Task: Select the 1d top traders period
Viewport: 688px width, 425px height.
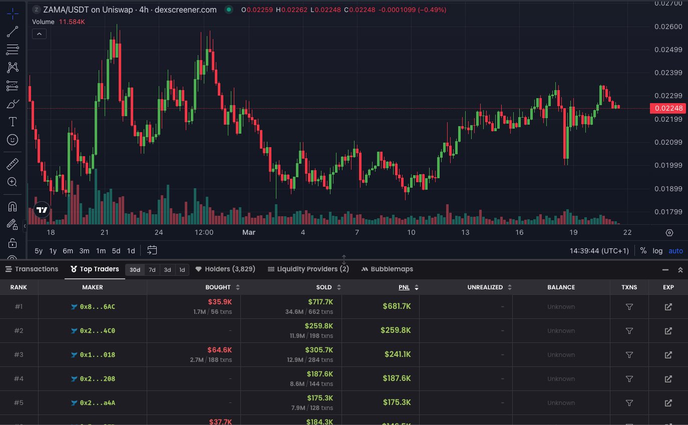Action: tap(182, 270)
